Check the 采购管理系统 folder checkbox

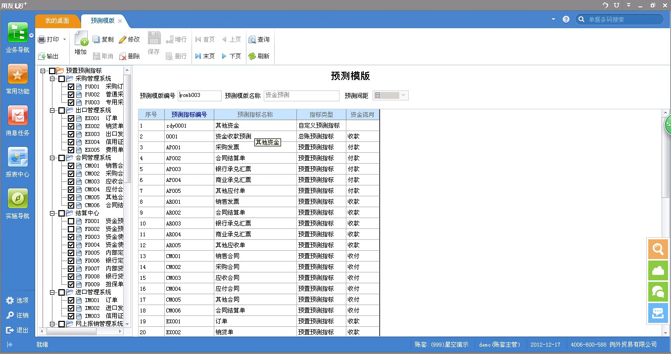pyautogui.click(x=62, y=79)
